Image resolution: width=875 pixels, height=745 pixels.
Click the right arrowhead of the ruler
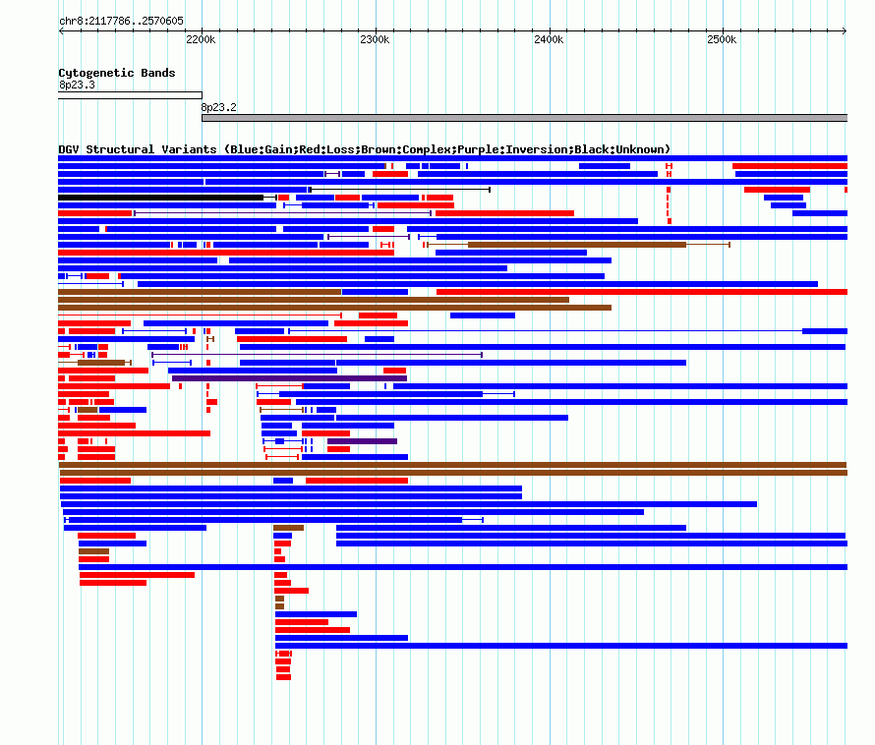click(845, 30)
